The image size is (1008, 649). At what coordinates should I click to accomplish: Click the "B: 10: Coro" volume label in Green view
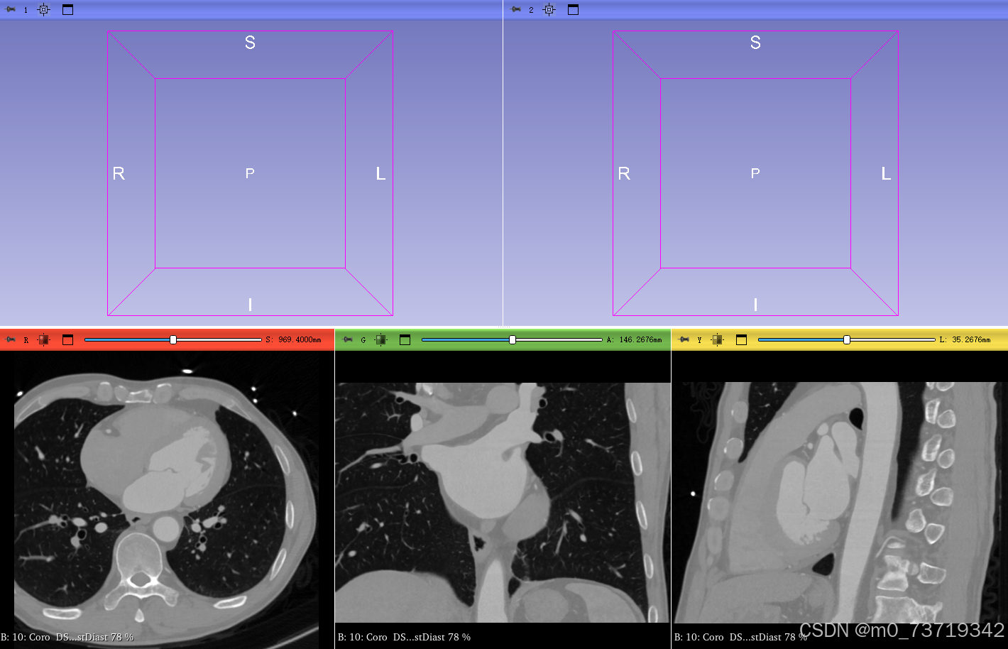coord(363,637)
